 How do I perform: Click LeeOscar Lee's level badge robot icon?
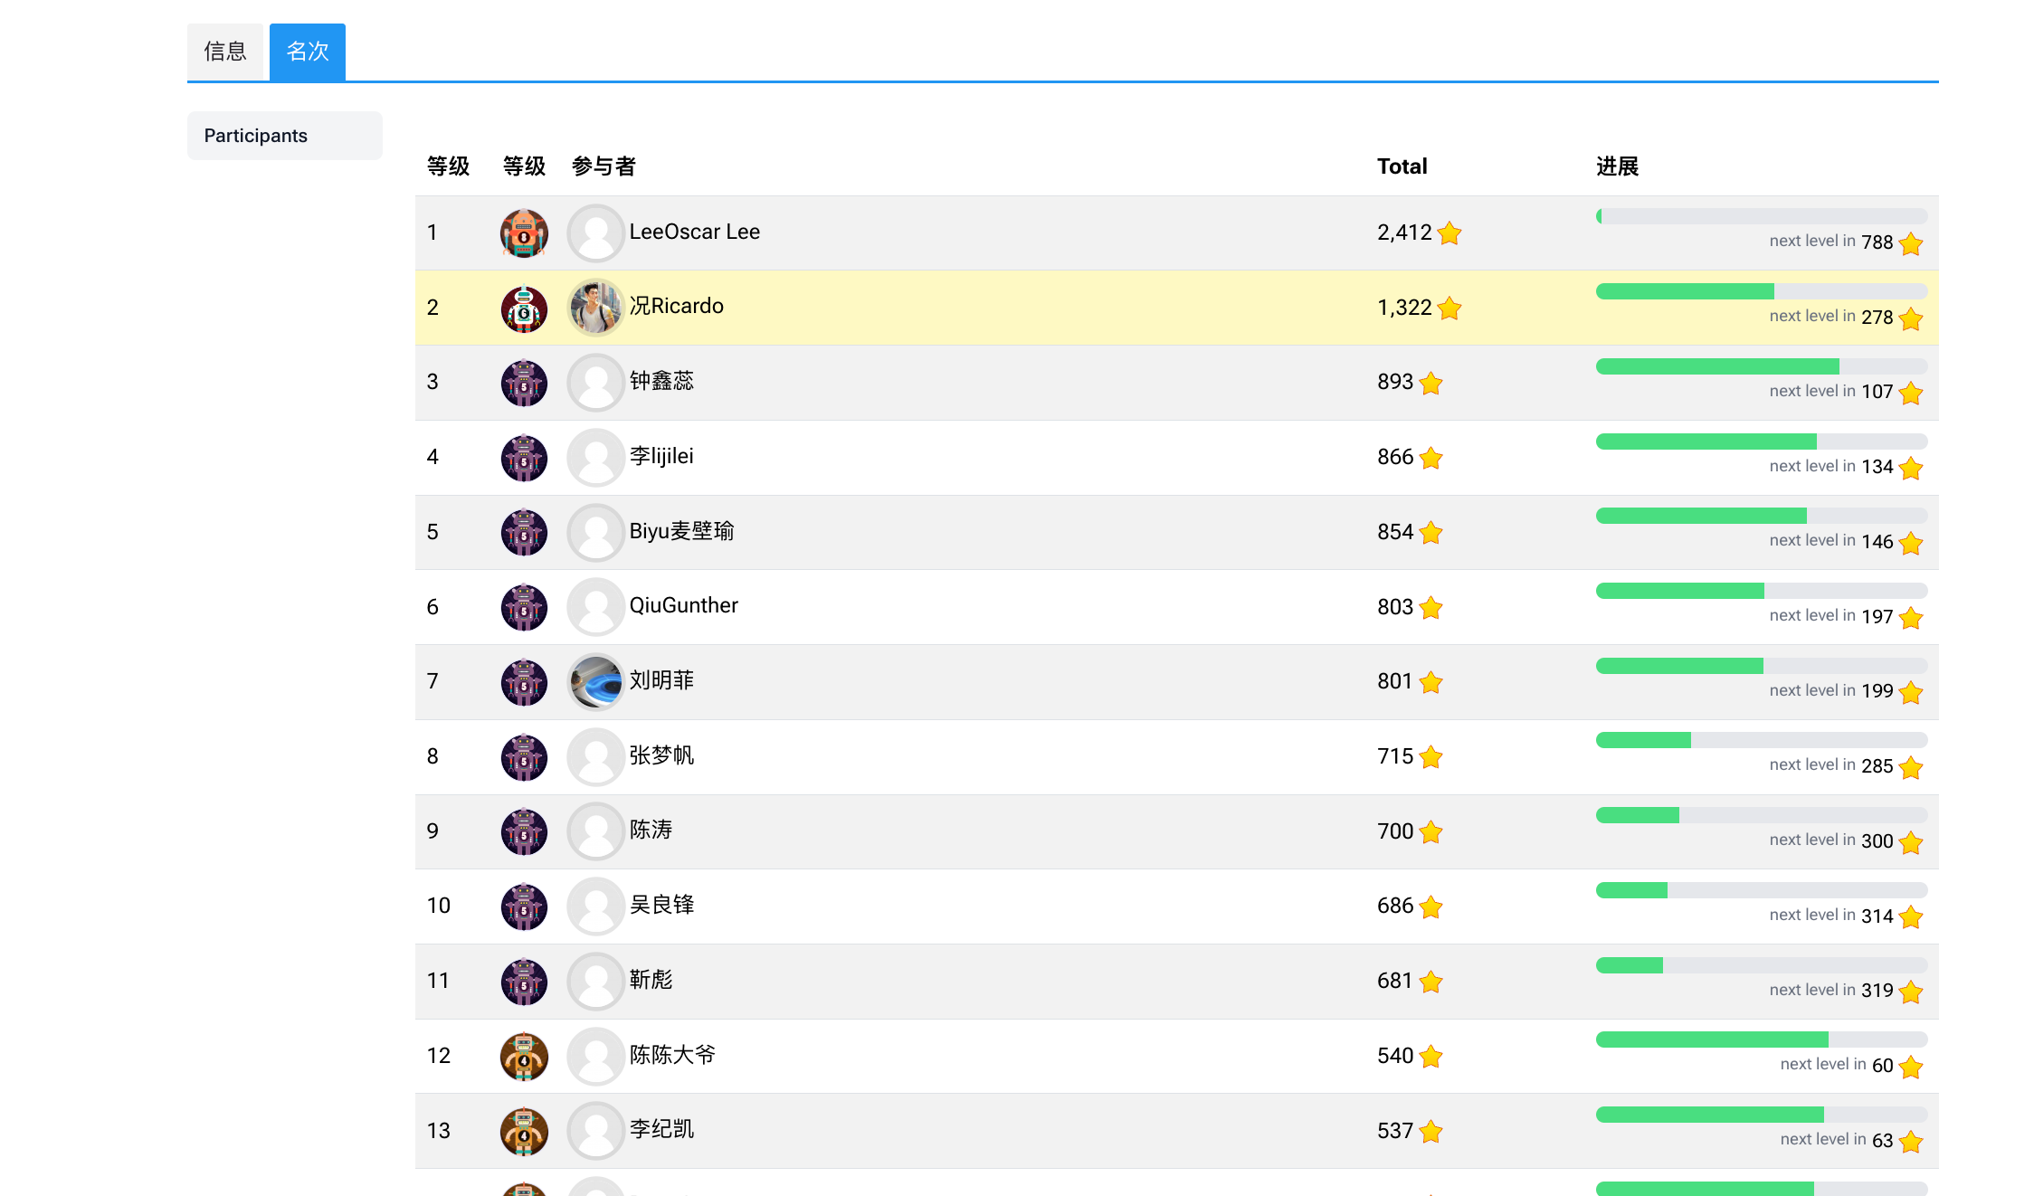pyautogui.click(x=524, y=233)
